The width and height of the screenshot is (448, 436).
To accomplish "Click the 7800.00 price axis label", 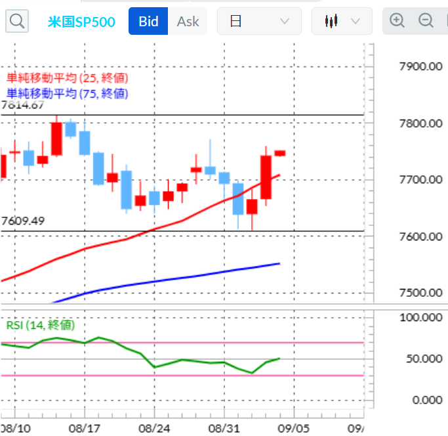I will (421, 123).
